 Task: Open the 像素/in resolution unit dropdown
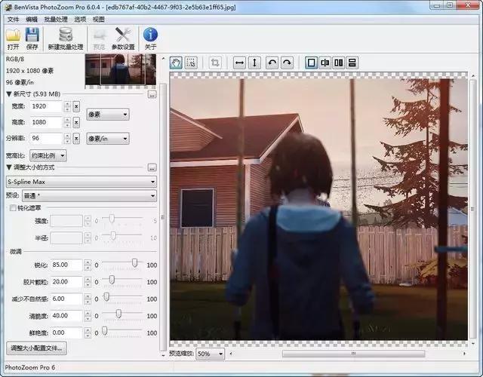108,139
